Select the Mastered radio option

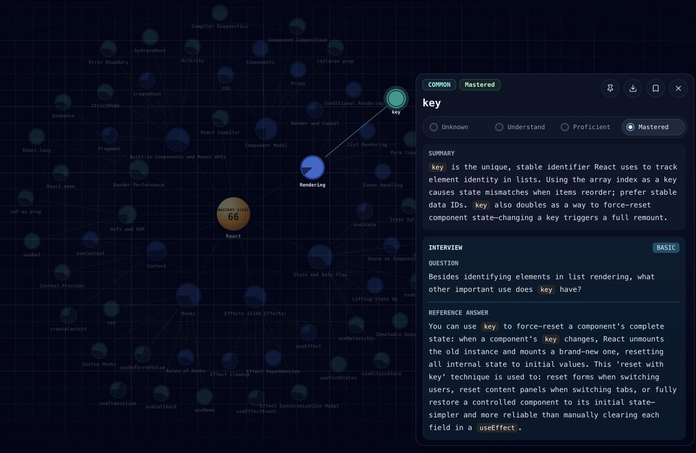653,127
